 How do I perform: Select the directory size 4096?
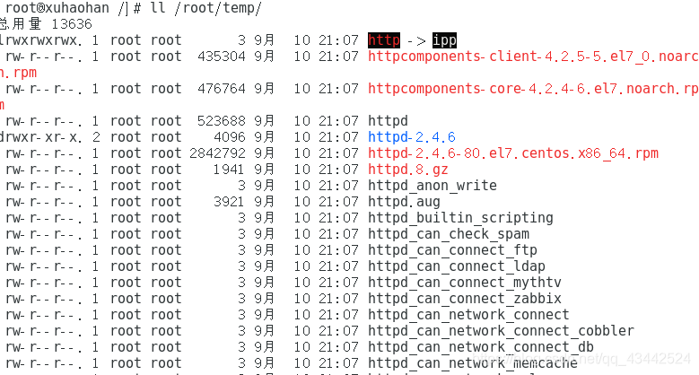tap(230, 137)
